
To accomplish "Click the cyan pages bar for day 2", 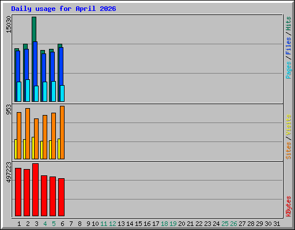I will [28, 90].
